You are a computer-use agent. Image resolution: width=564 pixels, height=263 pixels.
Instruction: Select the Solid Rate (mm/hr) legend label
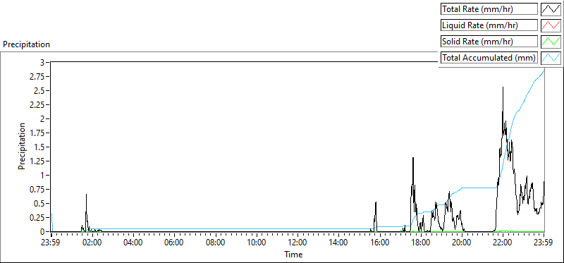pos(489,42)
